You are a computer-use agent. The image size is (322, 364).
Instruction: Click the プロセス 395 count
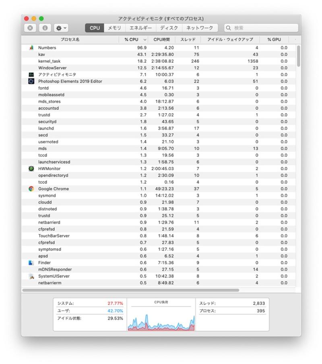(261, 311)
